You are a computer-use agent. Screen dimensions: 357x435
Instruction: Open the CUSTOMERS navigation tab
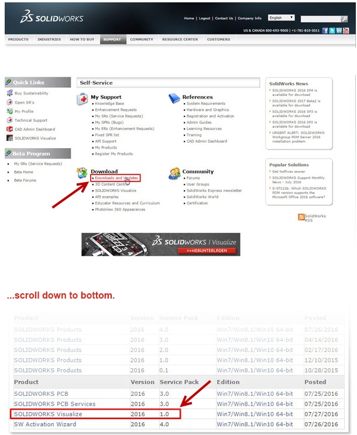218,39
